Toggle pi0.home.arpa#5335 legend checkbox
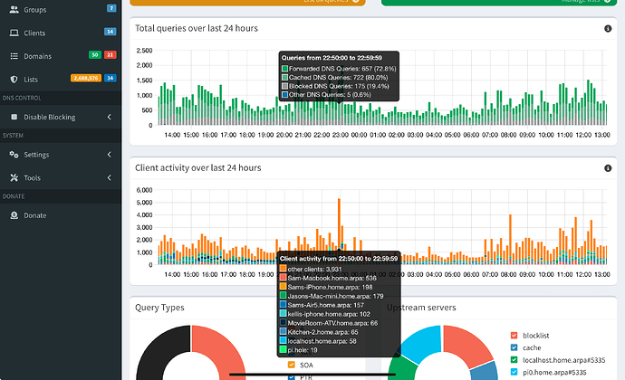Screen dimensions: 625x380 (514, 373)
